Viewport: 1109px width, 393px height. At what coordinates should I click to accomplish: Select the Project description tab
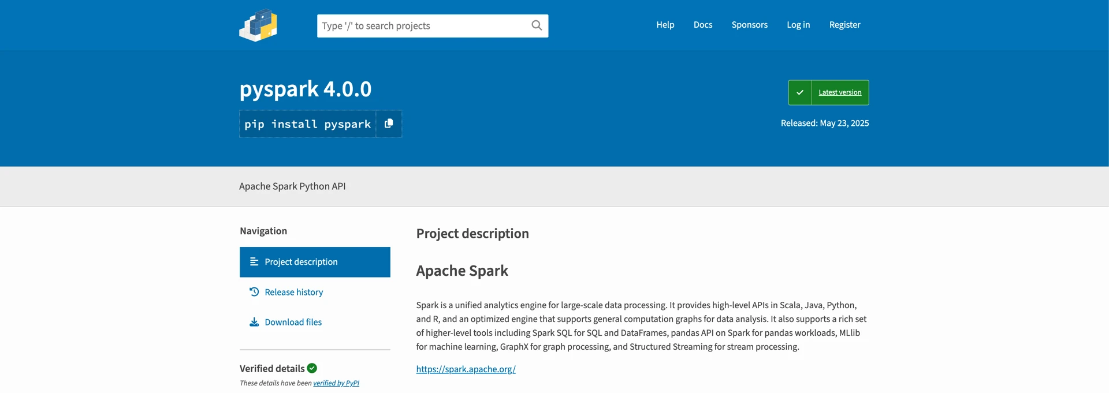(x=315, y=262)
